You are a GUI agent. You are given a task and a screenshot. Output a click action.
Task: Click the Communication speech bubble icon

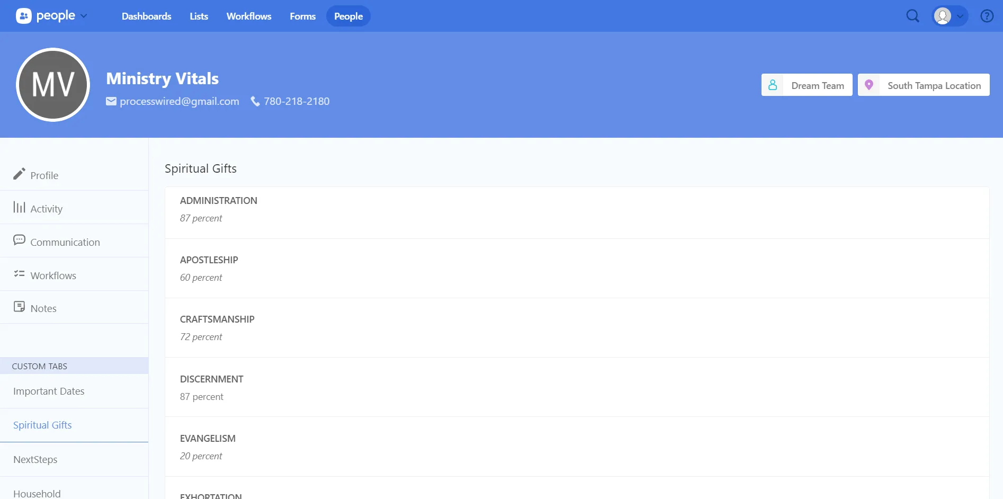[x=19, y=240]
